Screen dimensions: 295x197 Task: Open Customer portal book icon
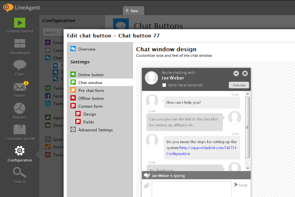[x=20, y=130]
